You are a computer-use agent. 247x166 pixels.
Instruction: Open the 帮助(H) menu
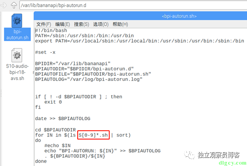[121, 24]
